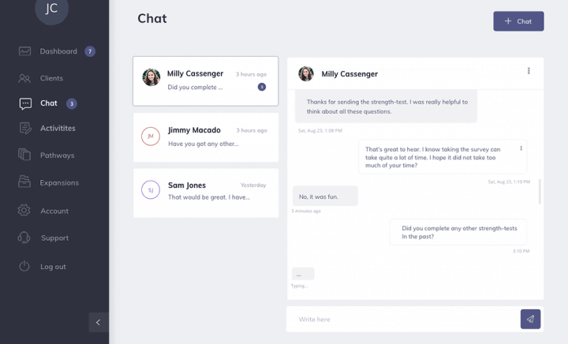Click the Expansions box icon

(x=24, y=181)
